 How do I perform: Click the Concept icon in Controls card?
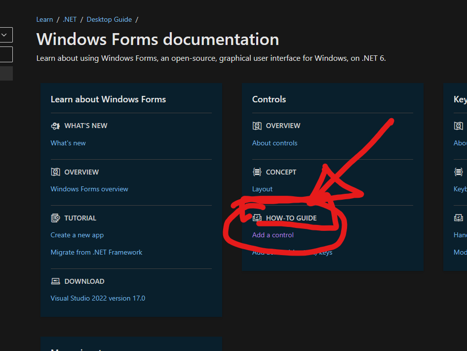(257, 172)
